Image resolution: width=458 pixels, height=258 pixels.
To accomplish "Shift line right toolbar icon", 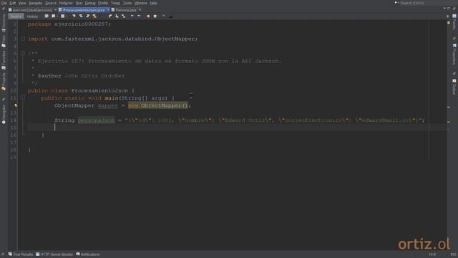I will coord(139,16).
